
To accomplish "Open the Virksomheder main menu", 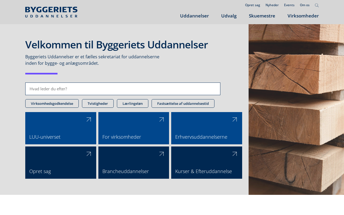I will click(303, 16).
